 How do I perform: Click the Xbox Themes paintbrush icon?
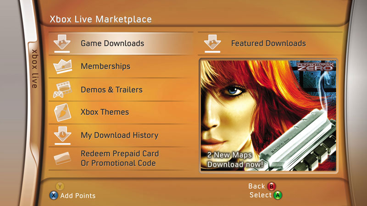pos(62,112)
